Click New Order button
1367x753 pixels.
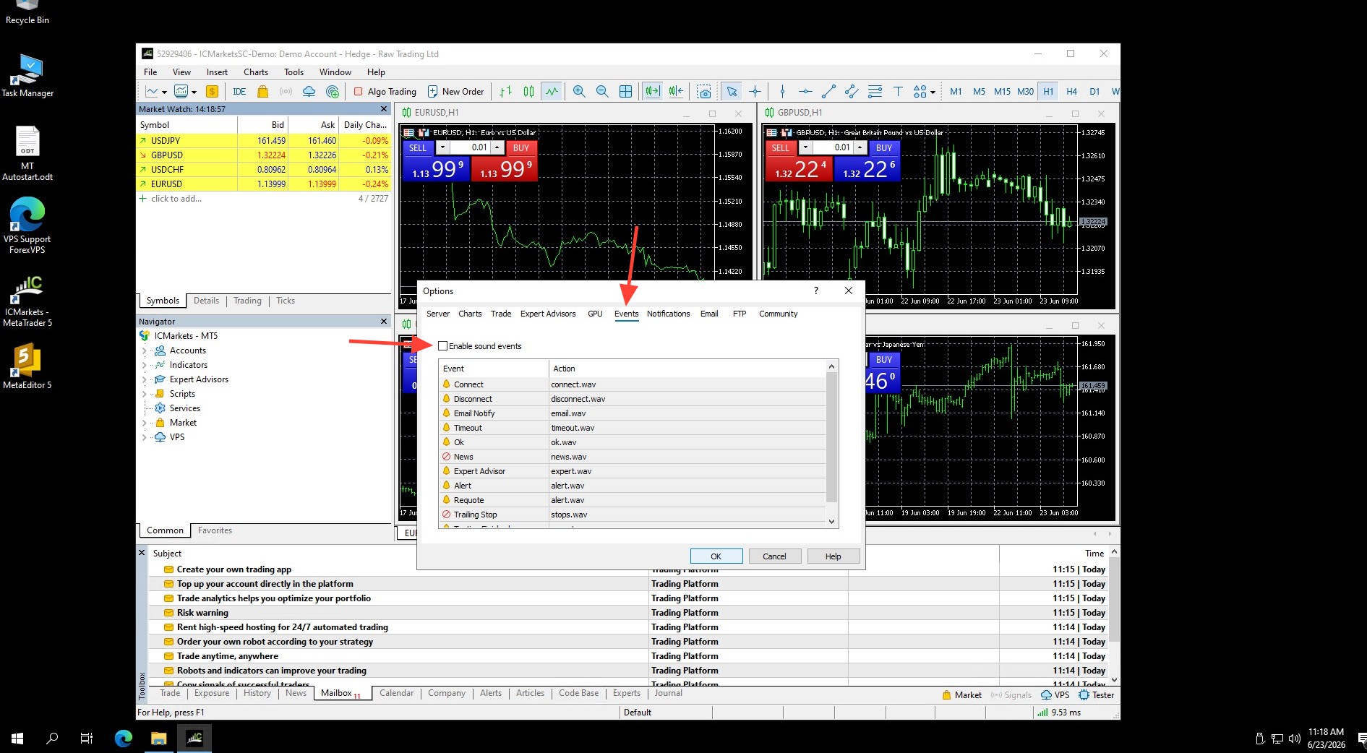pos(456,92)
